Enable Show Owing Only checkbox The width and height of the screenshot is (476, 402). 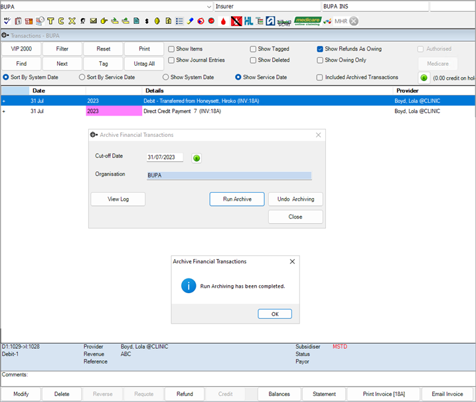(x=320, y=60)
